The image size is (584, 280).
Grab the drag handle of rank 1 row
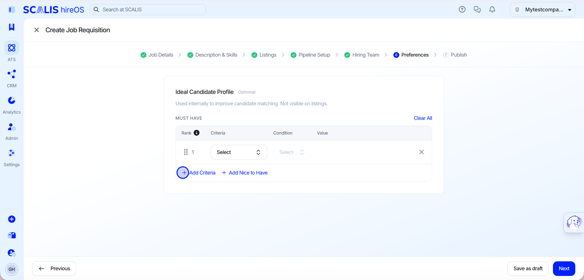coord(186,152)
